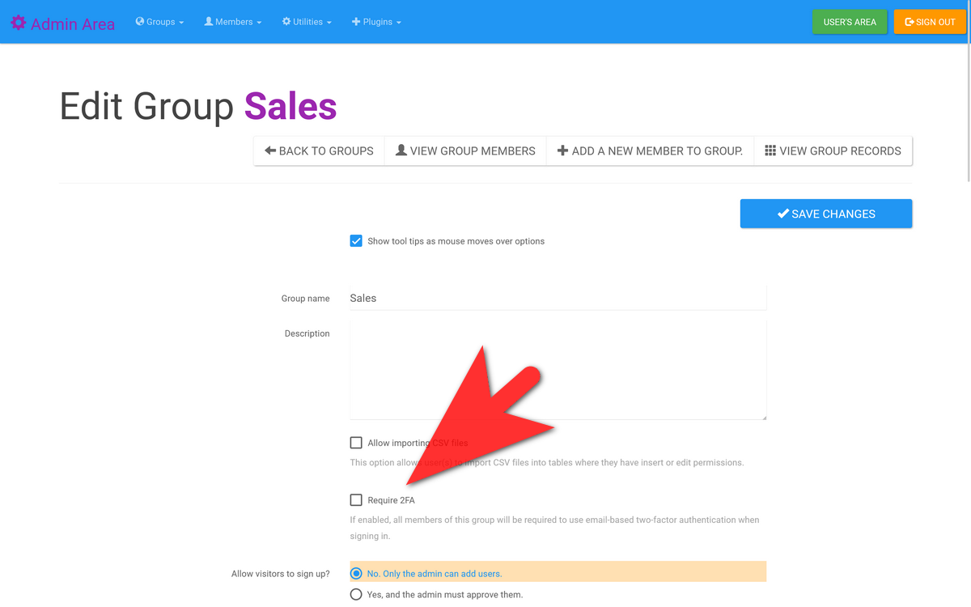Check the Require 2FA checkbox
Screen dimensions: 971x607
click(356, 500)
